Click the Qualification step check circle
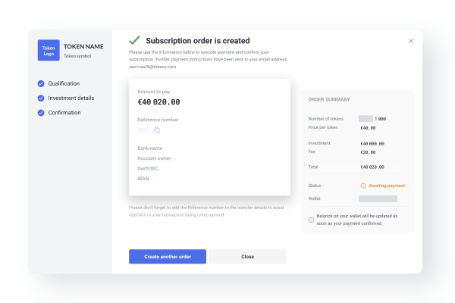The width and height of the screenshot is (455, 303). point(41,84)
